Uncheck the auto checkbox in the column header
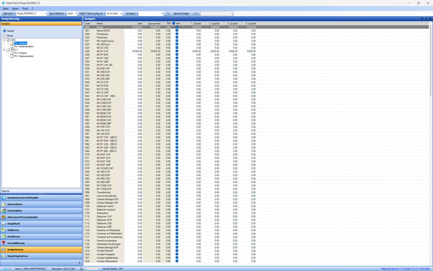Image resolution: width=433 pixels, height=271 pixels. coord(174,23)
